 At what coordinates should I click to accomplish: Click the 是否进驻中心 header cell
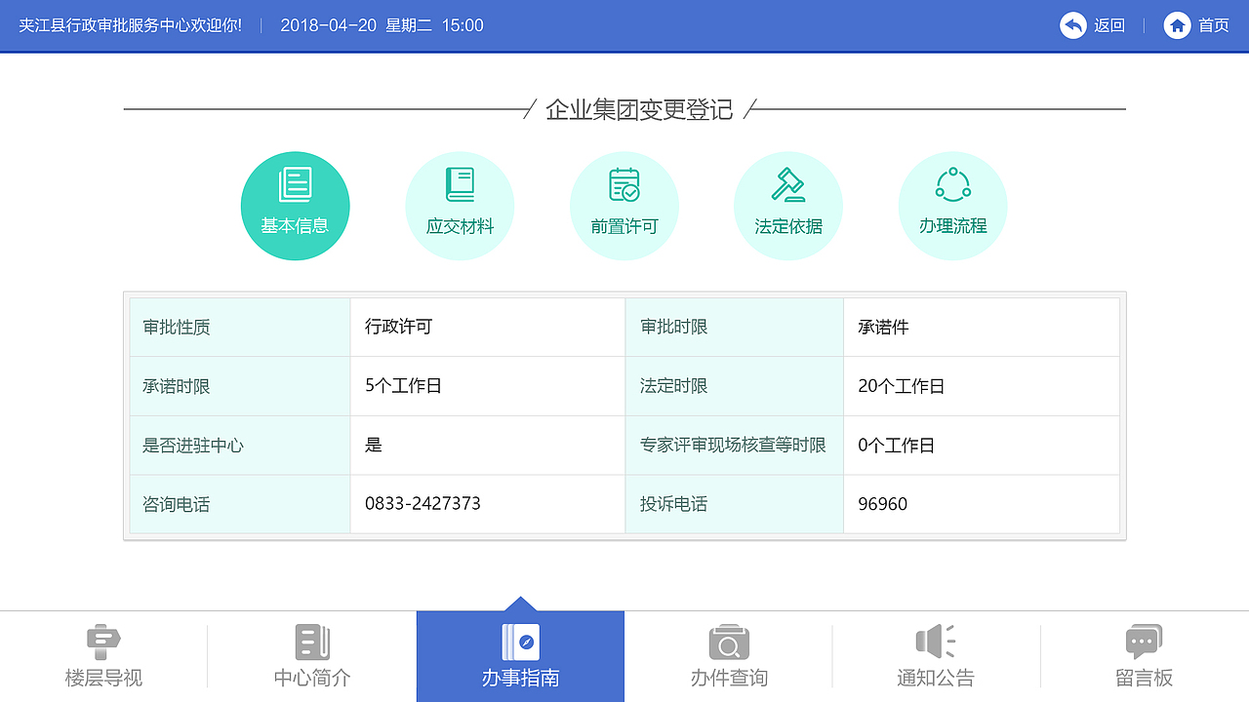pos(240,446)
